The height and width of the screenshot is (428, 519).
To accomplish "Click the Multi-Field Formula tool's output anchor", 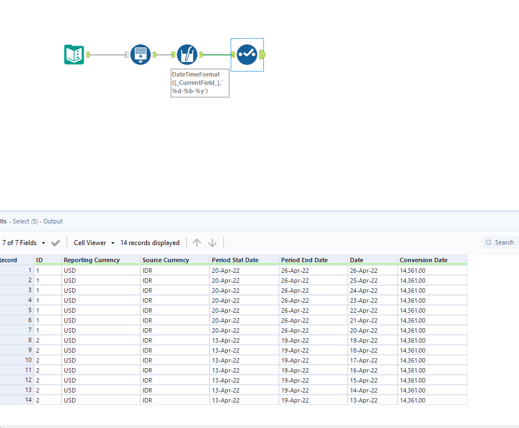I will tap(201, 54).
